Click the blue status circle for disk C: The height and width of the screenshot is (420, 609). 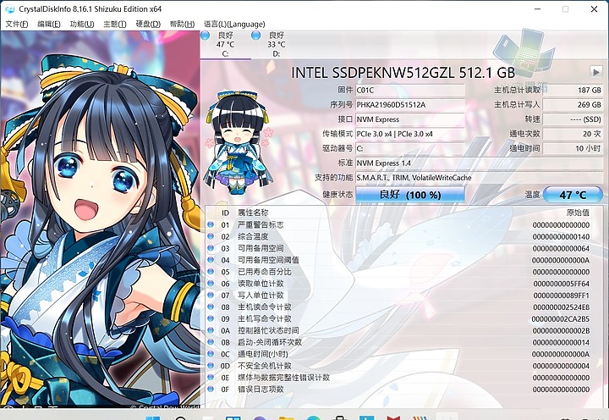pos(206,36)
